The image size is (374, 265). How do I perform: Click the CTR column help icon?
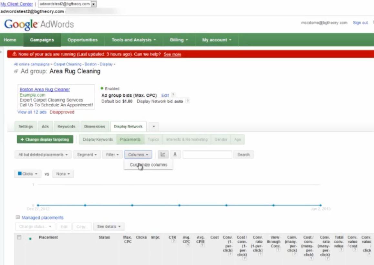173,241
